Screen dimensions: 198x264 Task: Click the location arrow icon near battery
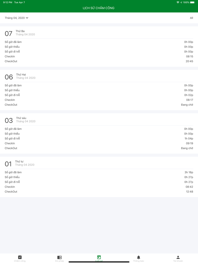point(181,2)
